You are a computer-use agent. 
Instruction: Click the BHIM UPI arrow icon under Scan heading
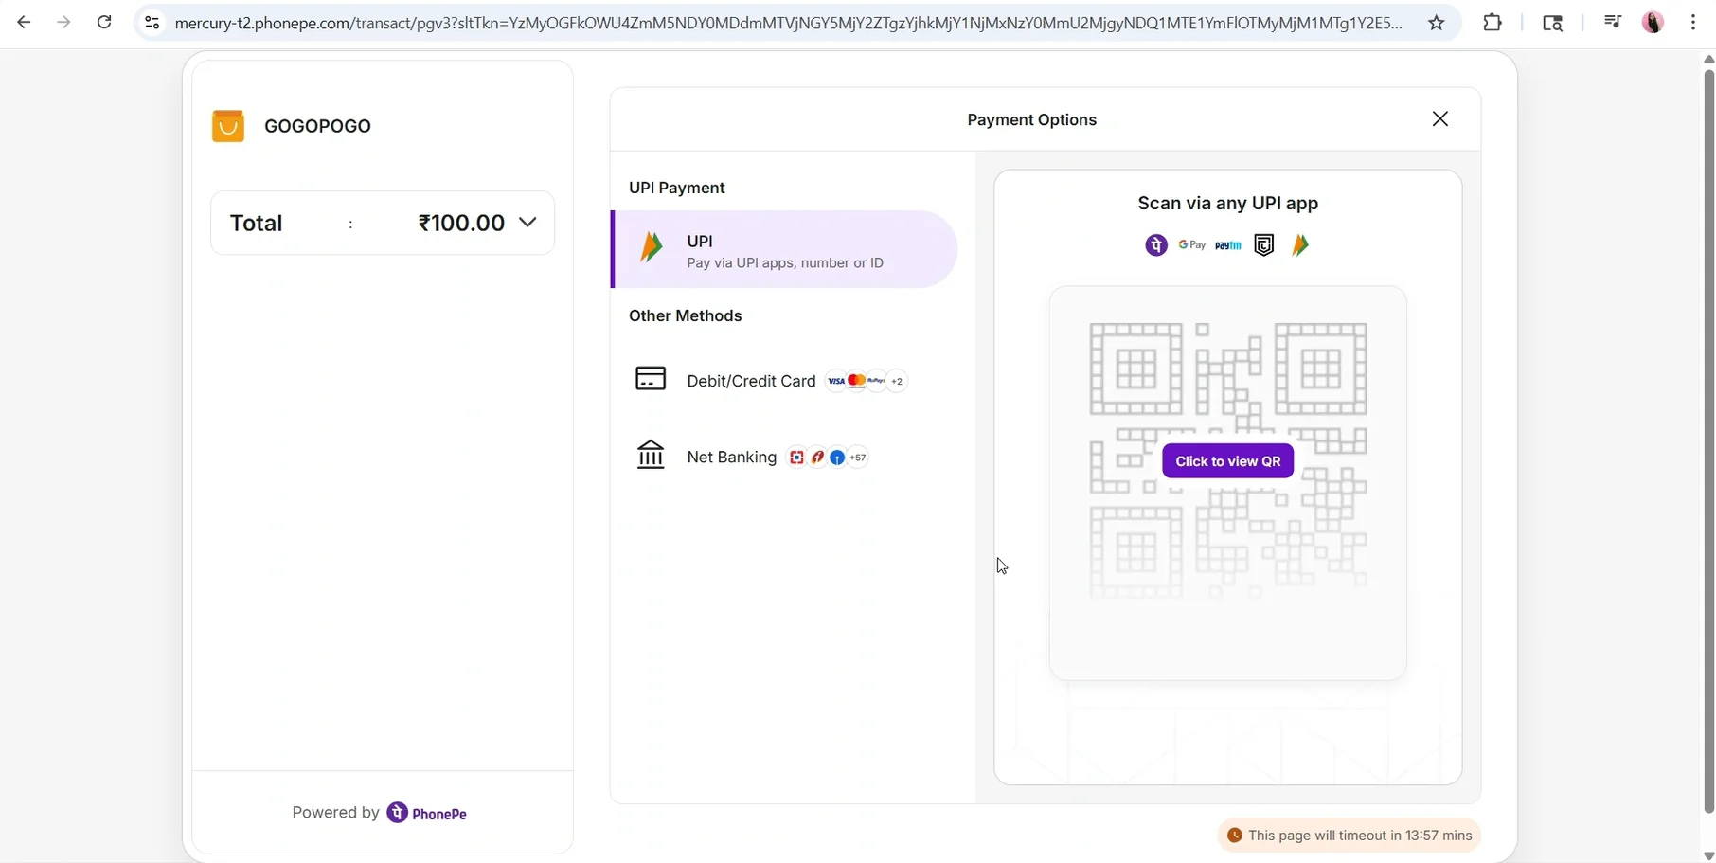click(1300, 245)
